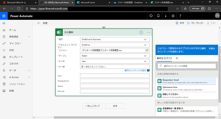Viewport: 221px width, 119px height.
Task: Click the Excel icon on 行の更新 header
Action: (59, 32)
